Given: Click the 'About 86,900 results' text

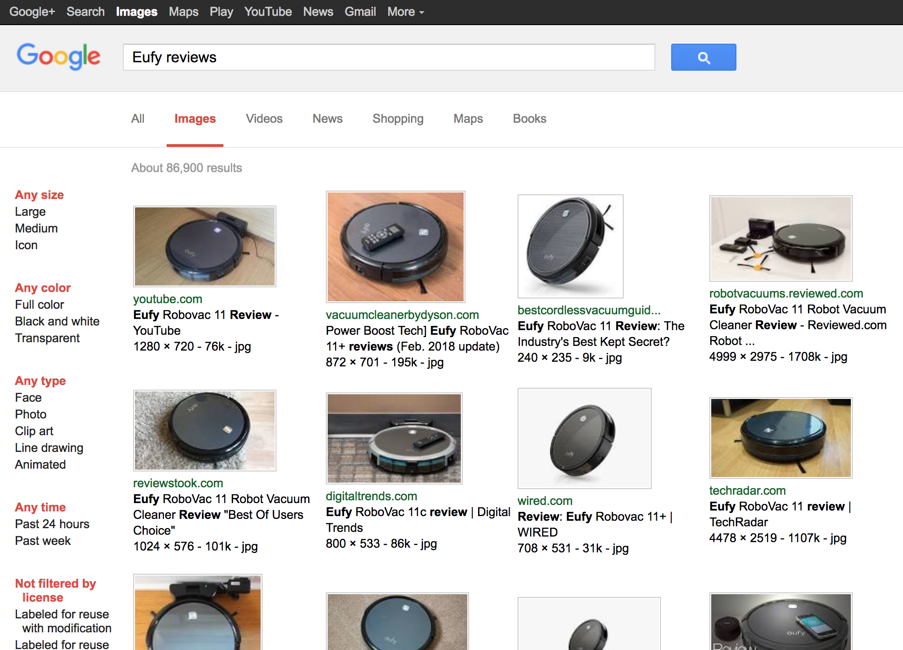Looking at the screenshot, I should pos(187,168).
